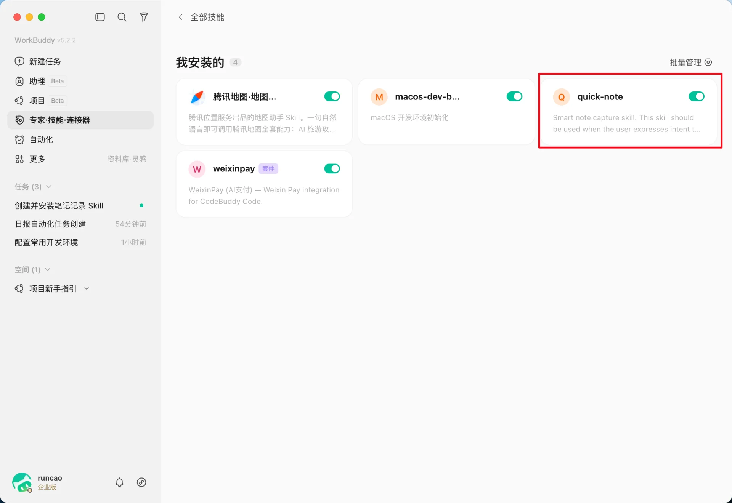Screen dimensions: 732x503
Task: Open the weixinpay skill card title
Action: point(234,169)
